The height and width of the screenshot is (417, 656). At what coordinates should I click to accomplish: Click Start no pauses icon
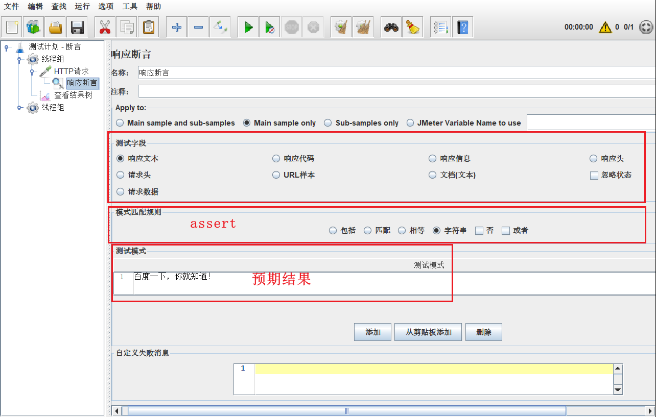click(270, 27)
